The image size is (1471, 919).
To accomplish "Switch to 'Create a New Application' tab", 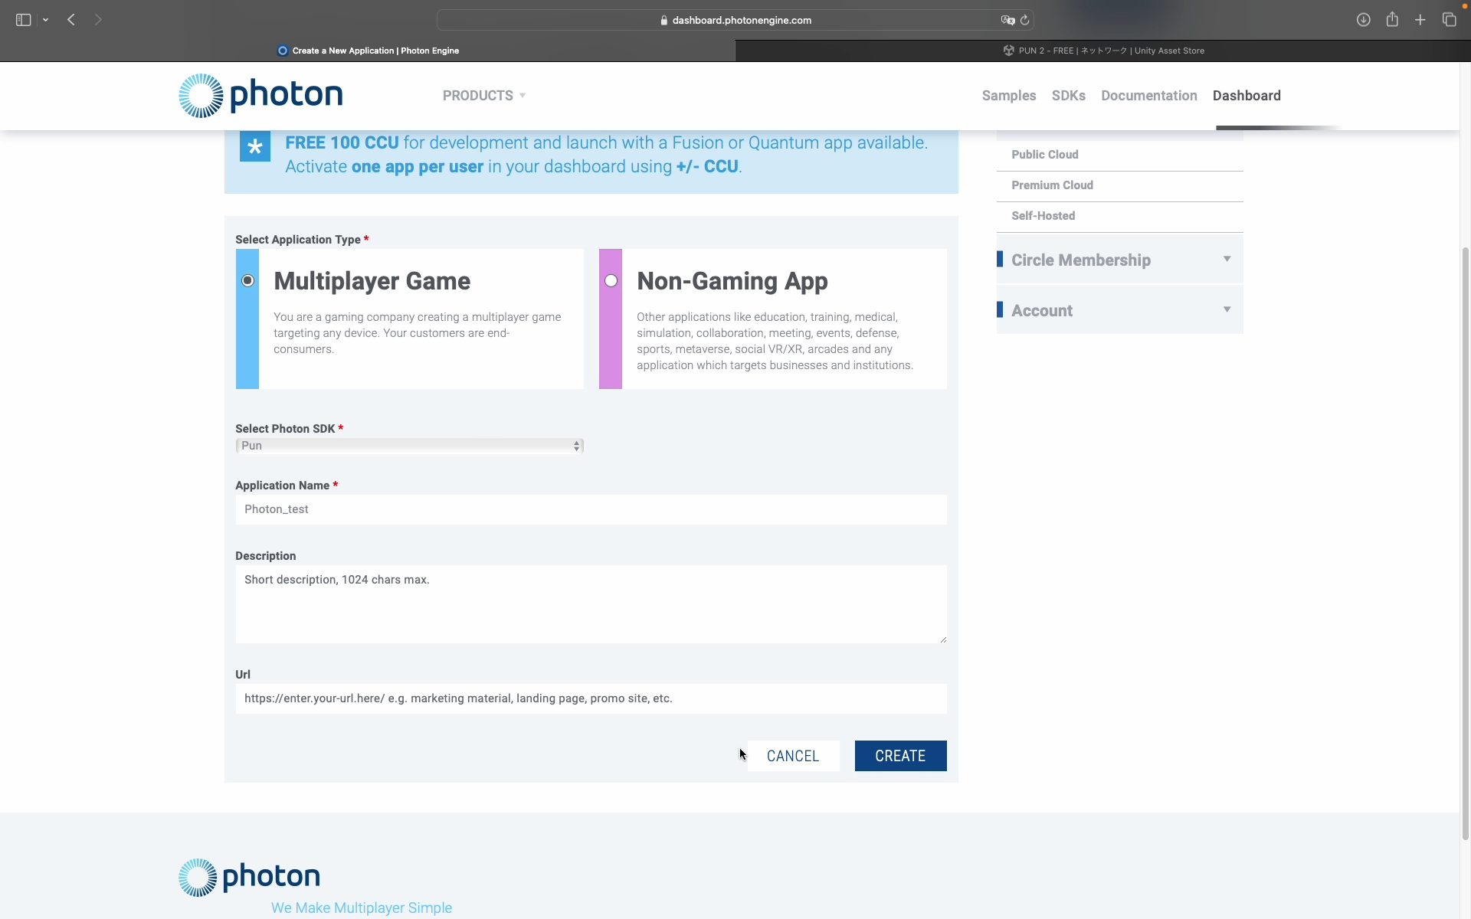I will (x=368, y=51).
